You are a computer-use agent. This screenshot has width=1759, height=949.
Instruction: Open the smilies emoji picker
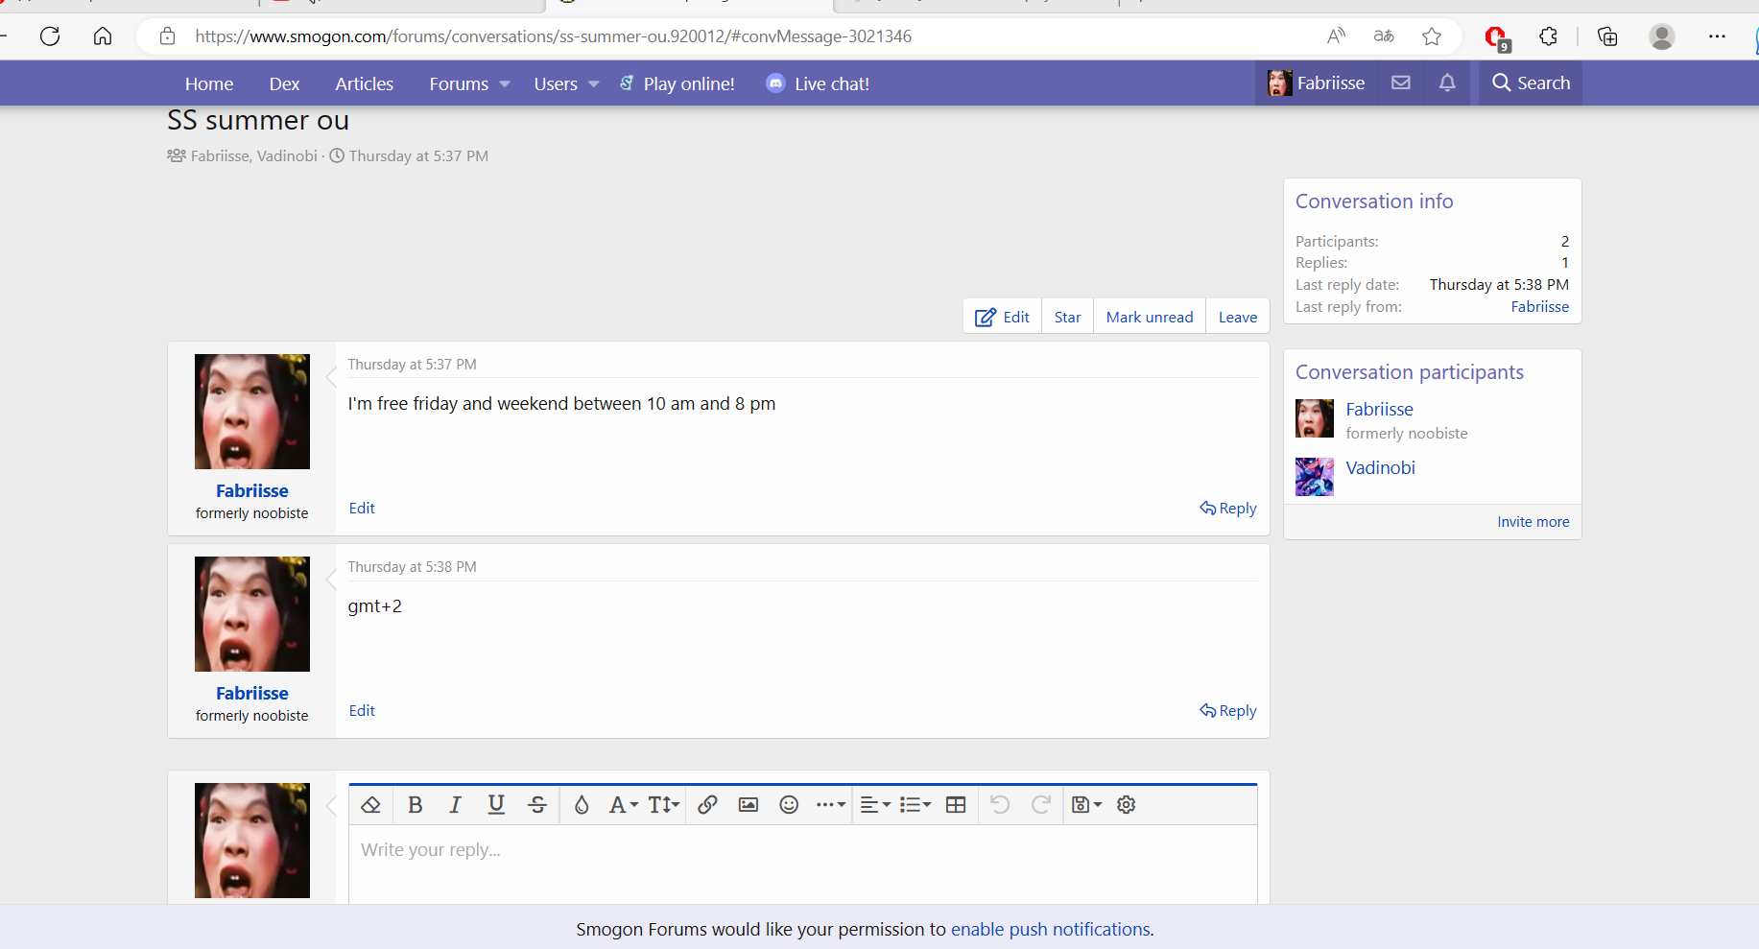coord(789,805)
